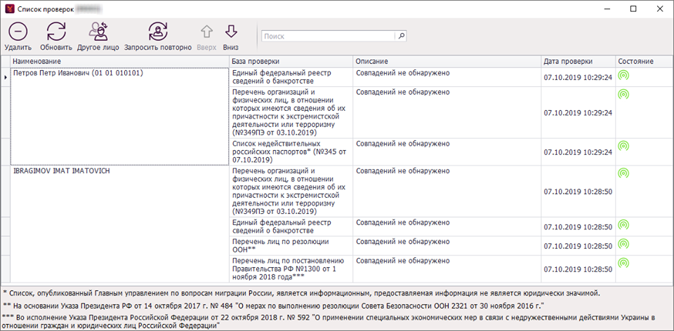Image resolution: width=674 pixels, height=331 pixels.
Task: Click status icon for ООН resolution row
Action: click(x=623, y=244)
